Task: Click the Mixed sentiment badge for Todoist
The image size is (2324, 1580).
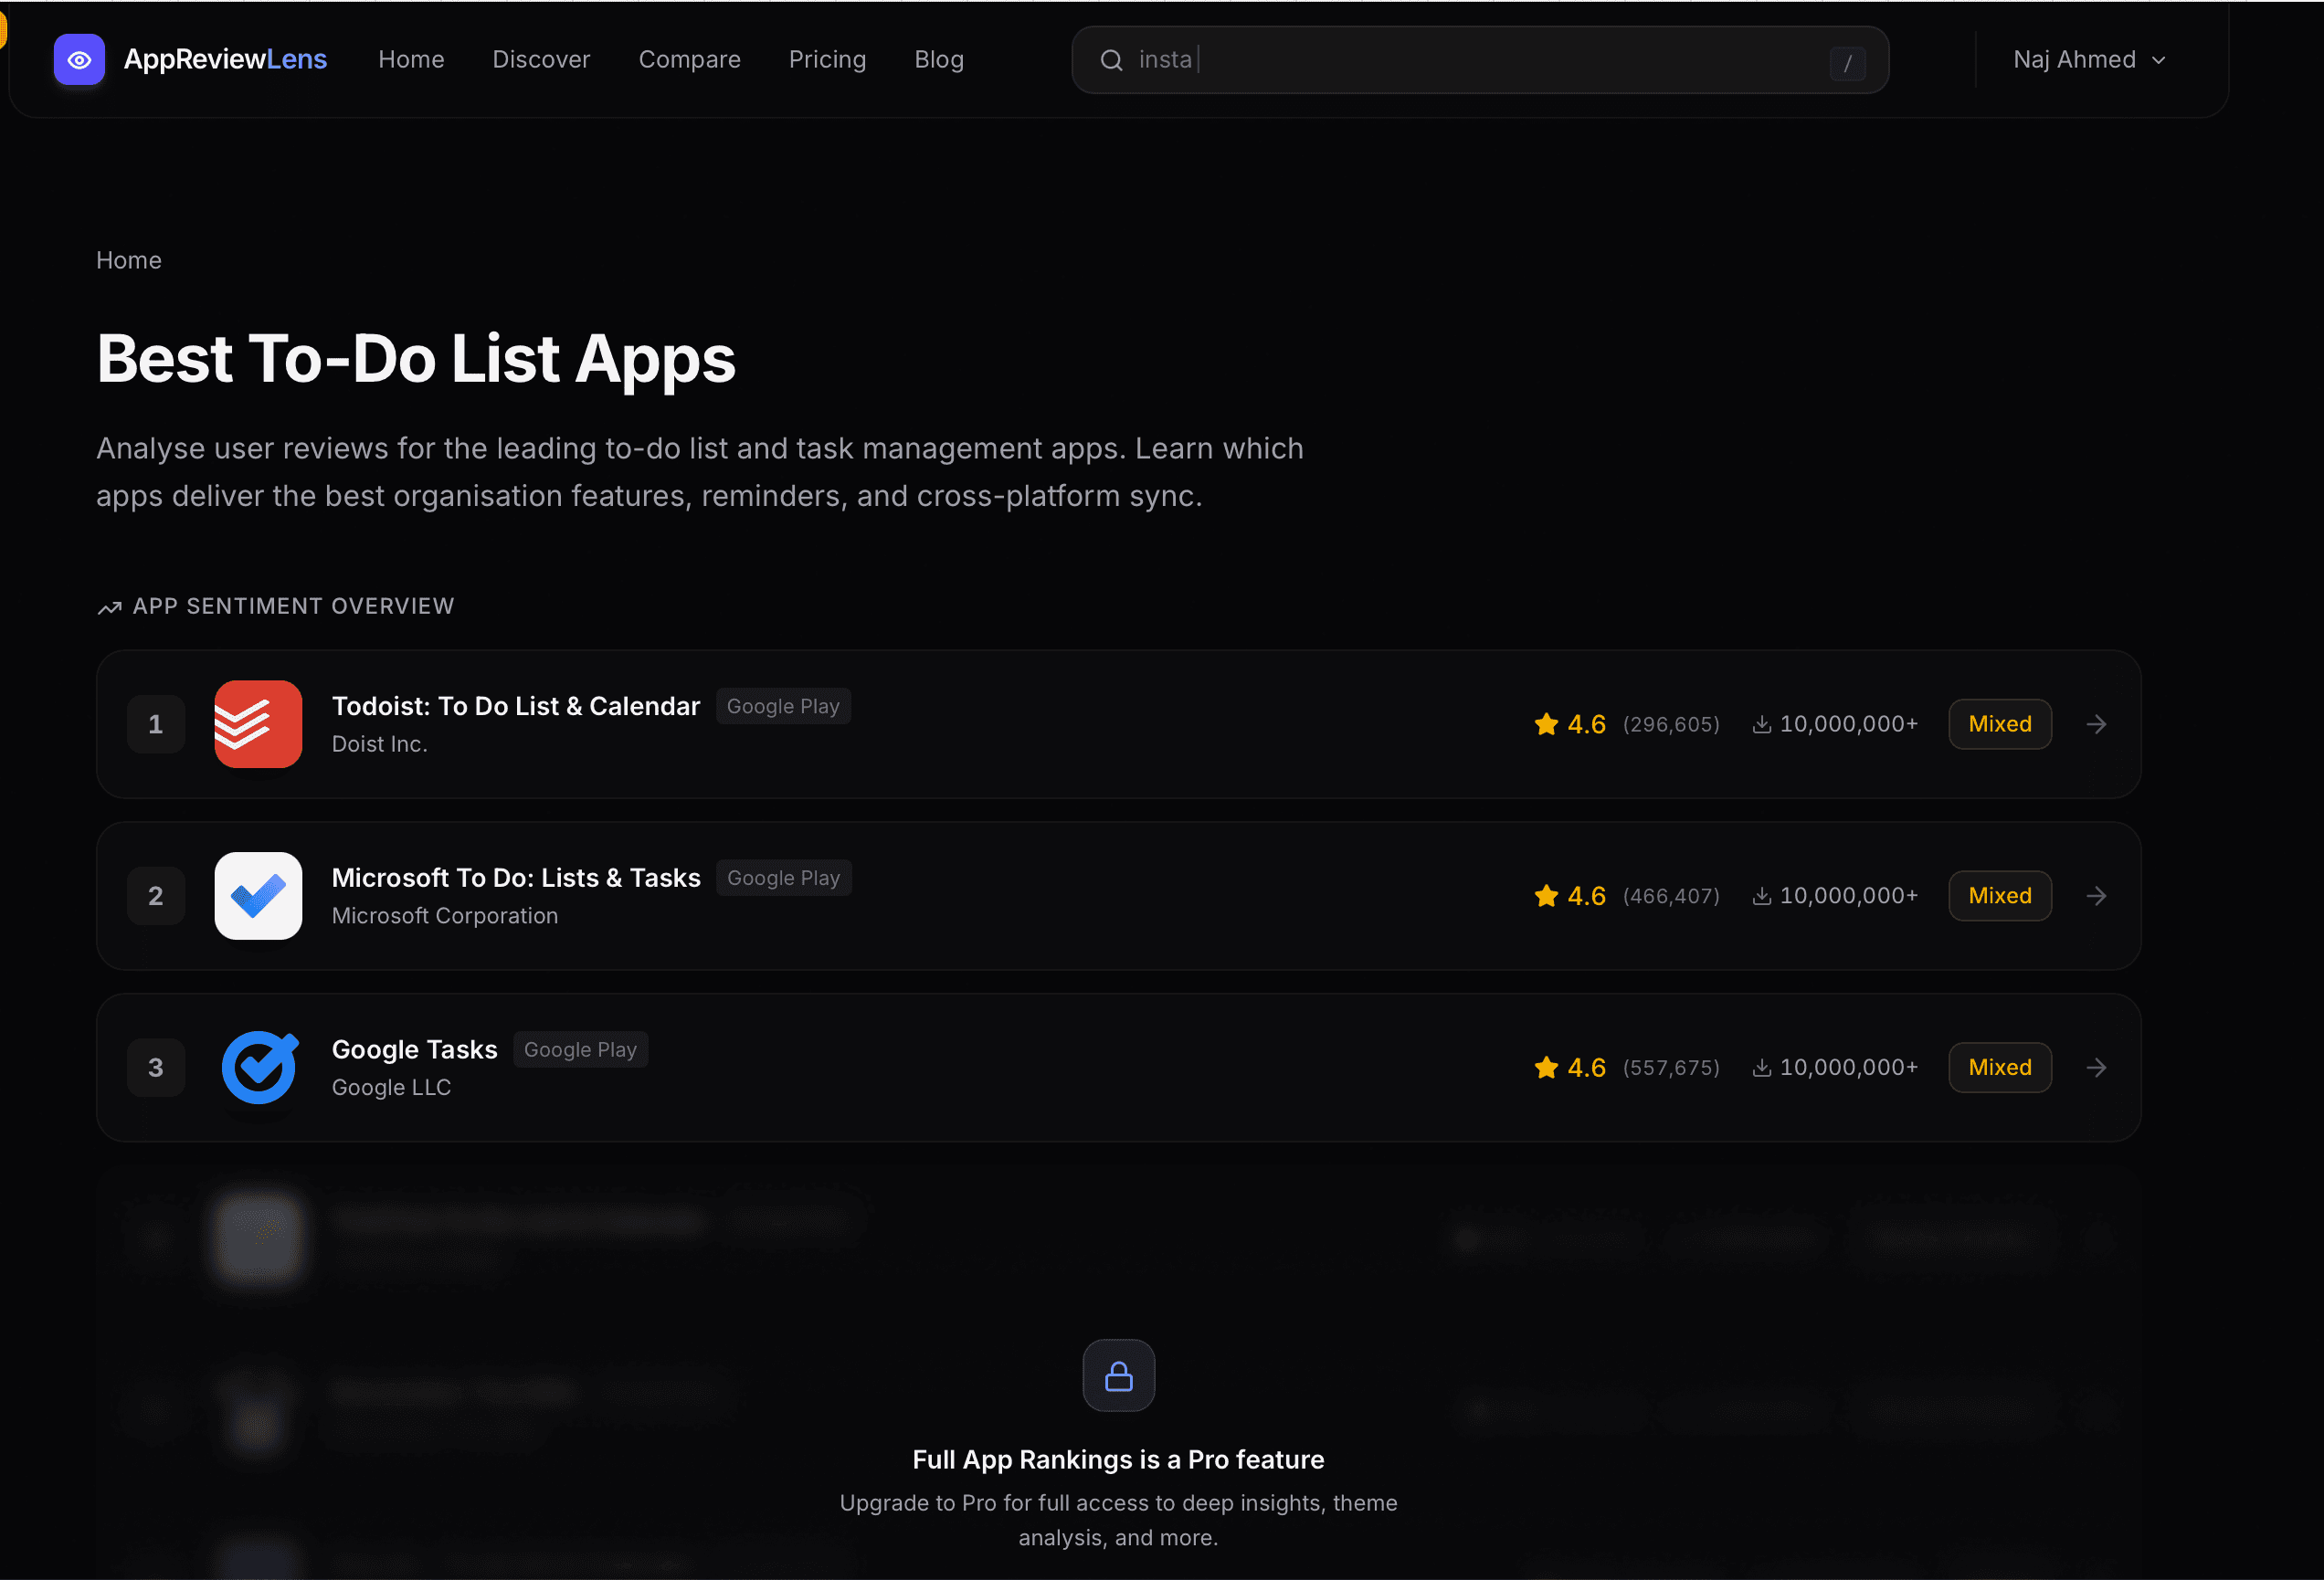Action: point(1999,724)
